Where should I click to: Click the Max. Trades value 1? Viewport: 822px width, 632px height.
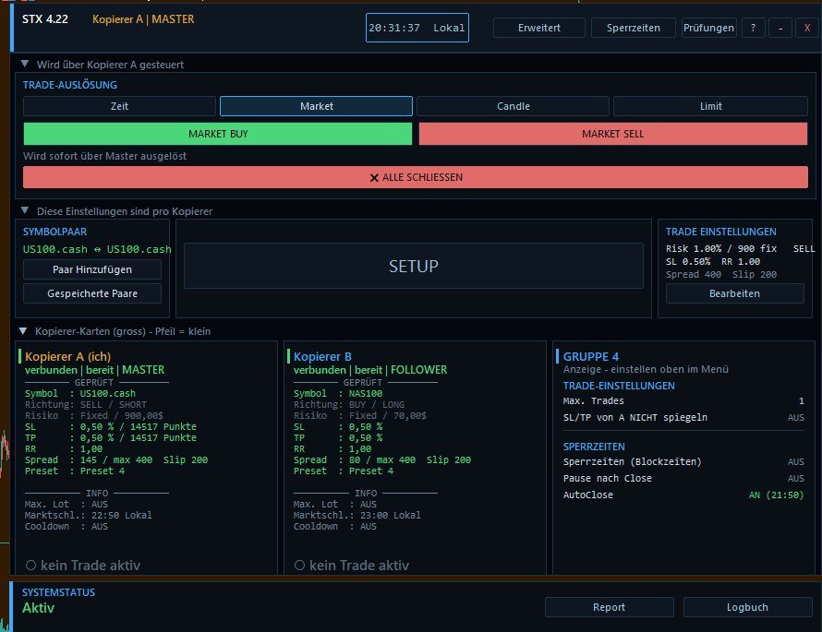[x=801, y=400]
